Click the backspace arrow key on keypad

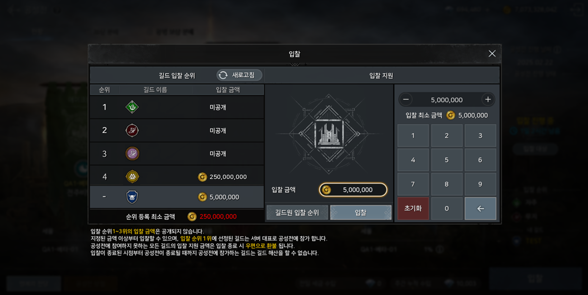click(x=480, y=208)
